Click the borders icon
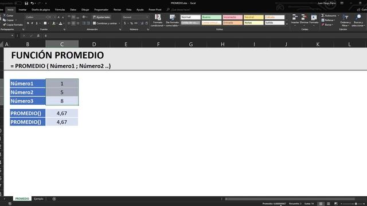The image size is (367, 206). tap(45, 23)
